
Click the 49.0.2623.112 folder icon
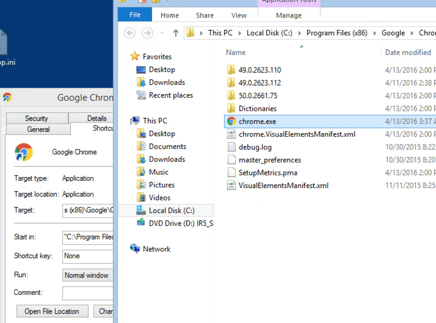pos(231,83)
